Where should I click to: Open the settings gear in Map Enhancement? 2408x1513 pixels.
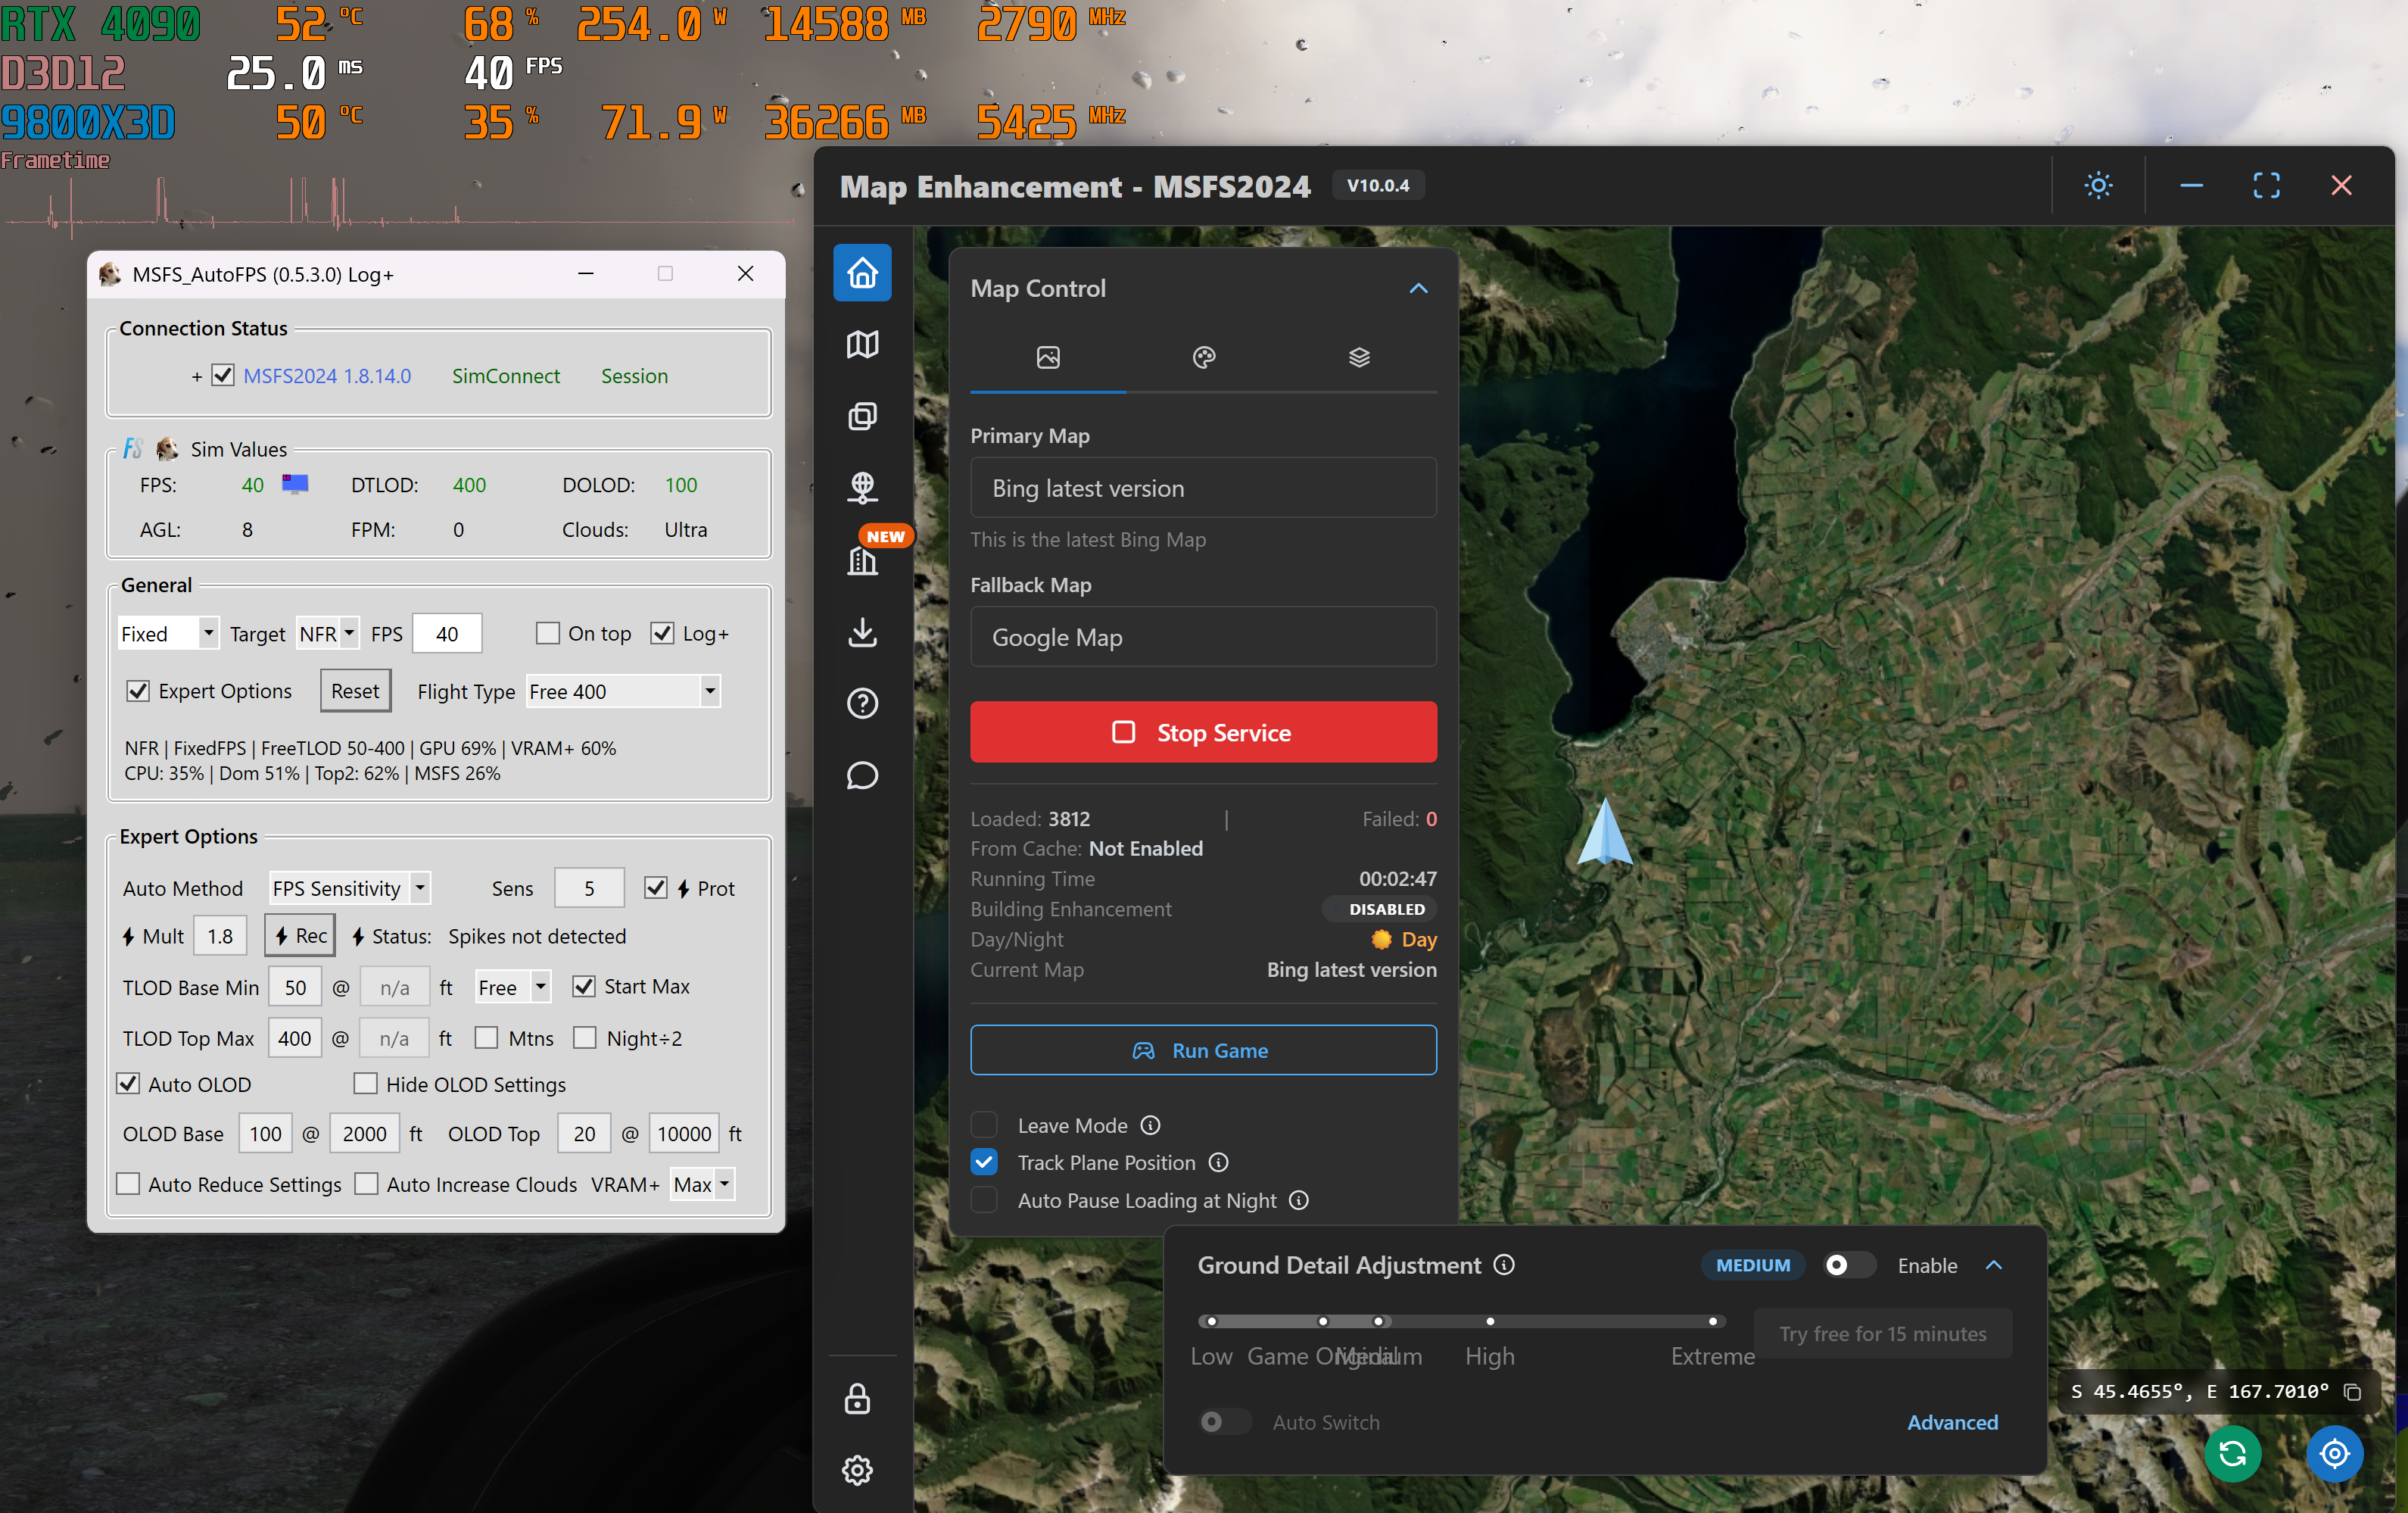coord(857,1470)
